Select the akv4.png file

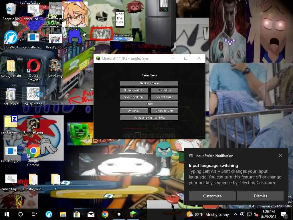pos(56,68)
